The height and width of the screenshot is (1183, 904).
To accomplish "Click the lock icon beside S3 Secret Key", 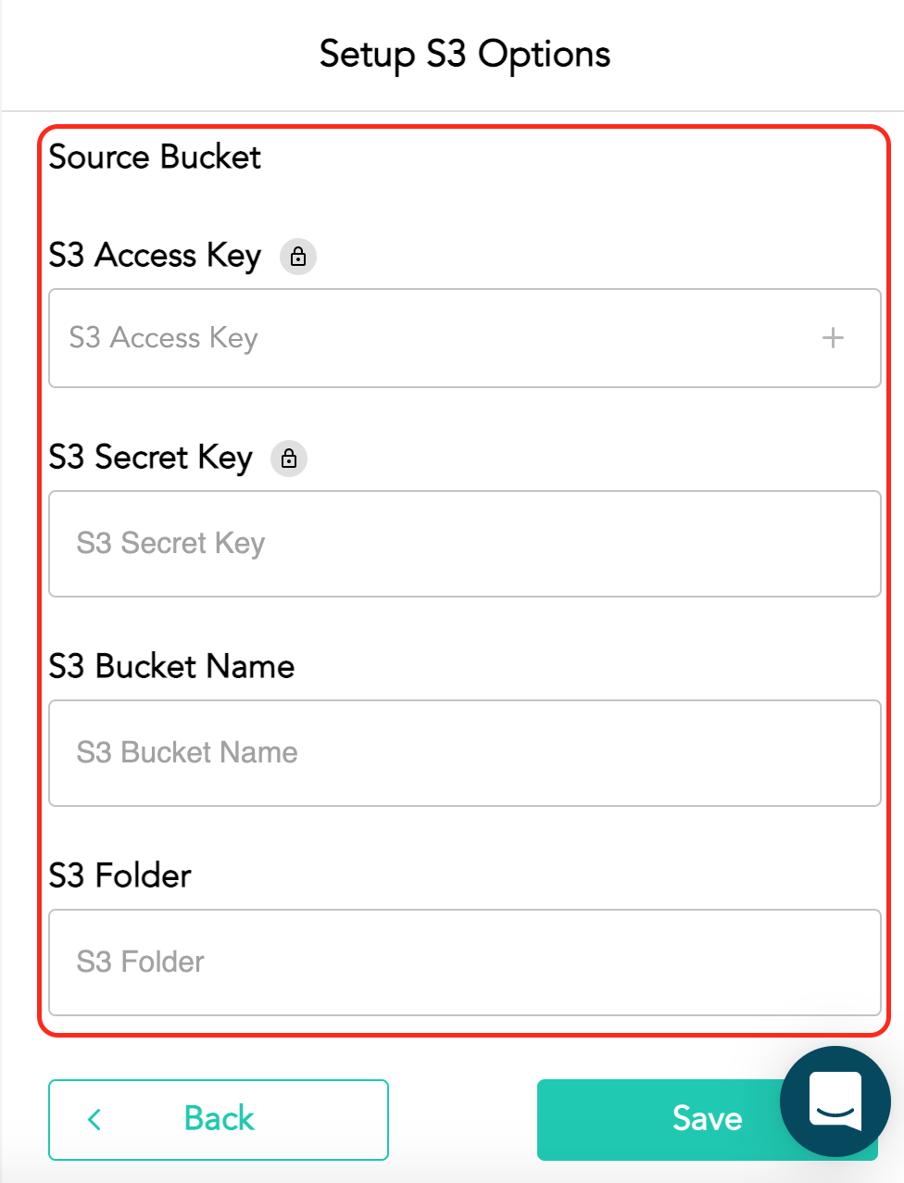I will click(289, 459).
